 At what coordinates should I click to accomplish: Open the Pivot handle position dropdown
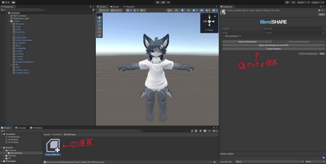[x=104, y=10]
